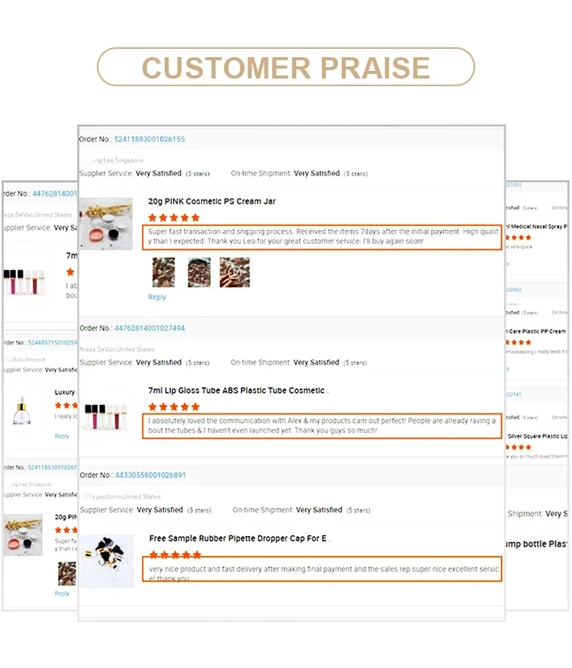
Task: Click 7ml Lip Gloss Tube ABS title
Action: 239,390
